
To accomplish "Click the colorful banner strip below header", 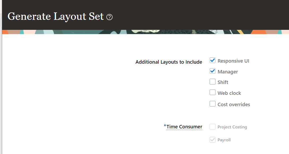I will pyautogui.click(x=144, y=32).
